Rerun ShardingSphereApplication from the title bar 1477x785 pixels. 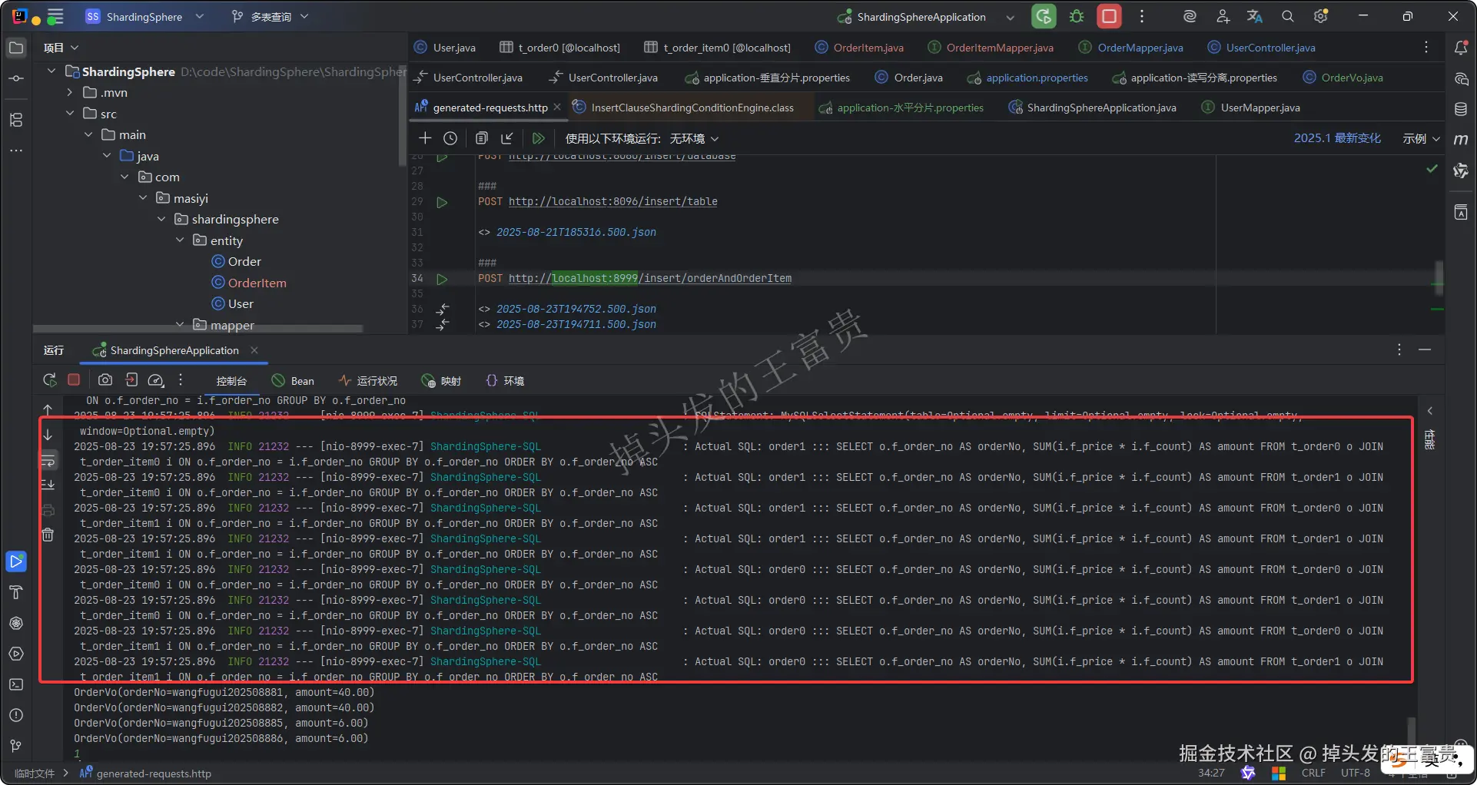point(1044,16)
